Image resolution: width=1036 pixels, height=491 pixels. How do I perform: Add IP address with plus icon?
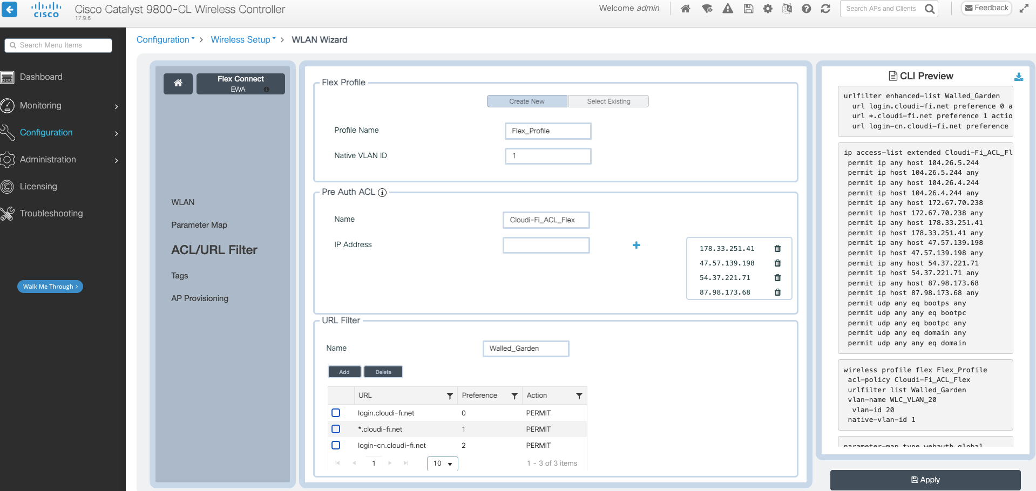(x=637, y=245)
